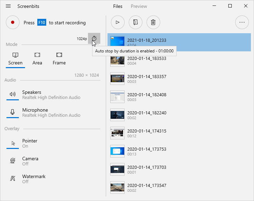The width and height of the screenshot is (254, 201).
Task: Start recording with the red record button
Action: (x=13, y=22)
